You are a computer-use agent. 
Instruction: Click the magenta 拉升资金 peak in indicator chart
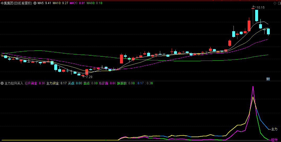point(253,87)
